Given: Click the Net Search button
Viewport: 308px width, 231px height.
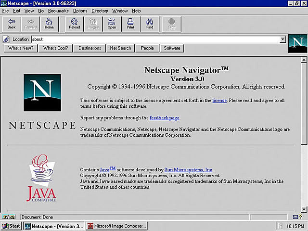Looking at the screenshot, I should tap(120, 48).
